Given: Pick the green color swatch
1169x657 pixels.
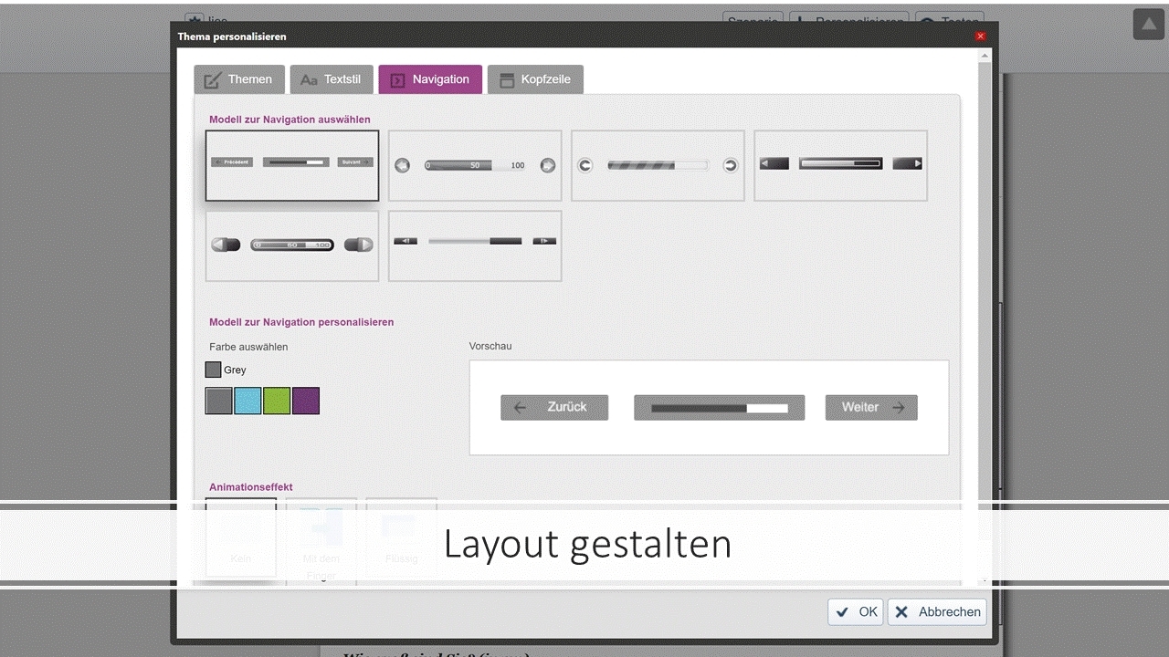Looking at the screenshot, I should coord(277,401).
